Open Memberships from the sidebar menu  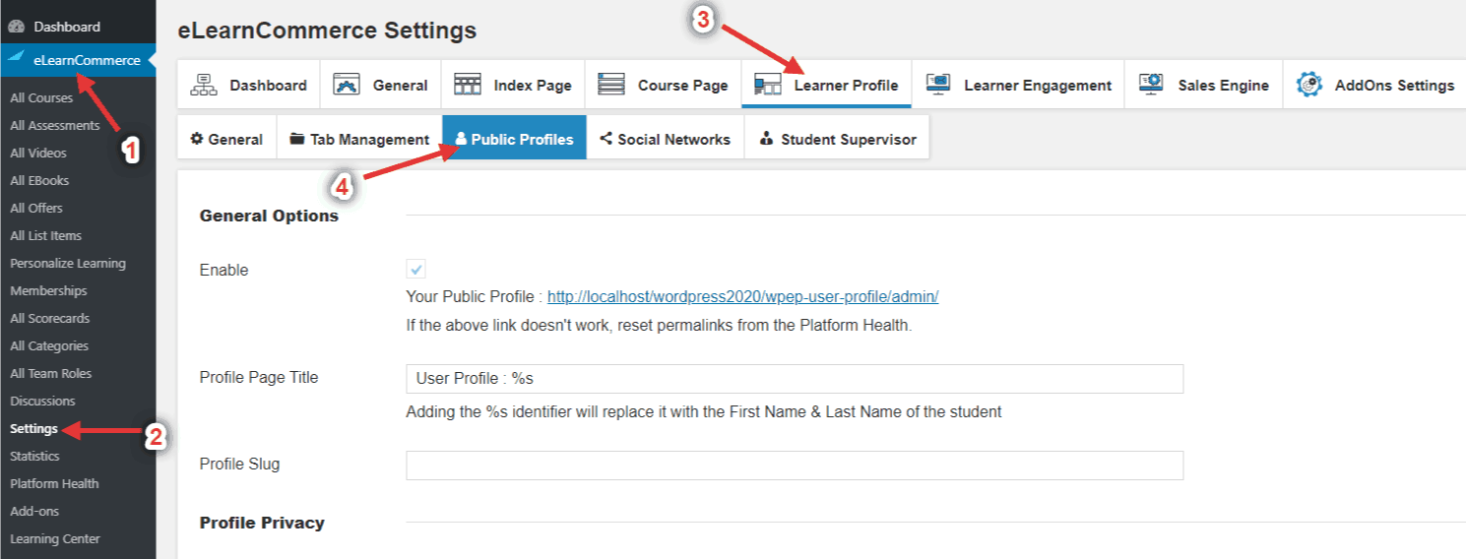[x=48, y=290]
